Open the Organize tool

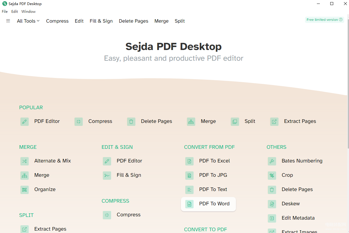[45, 189]
